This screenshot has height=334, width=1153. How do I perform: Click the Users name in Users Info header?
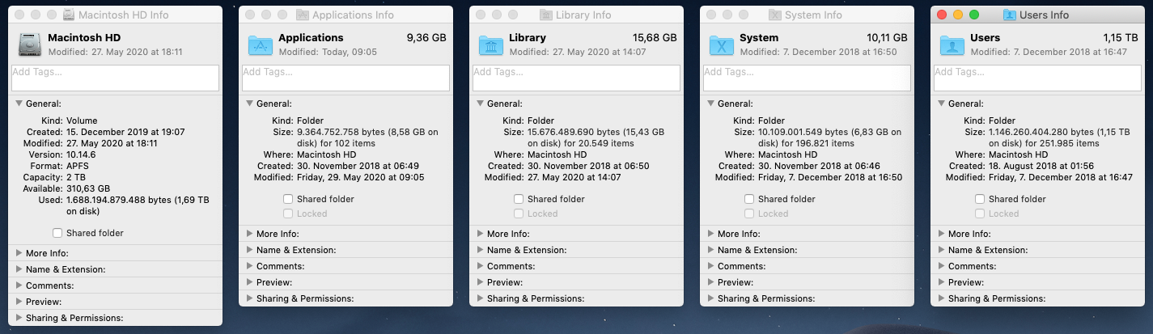tap(985, 37)
